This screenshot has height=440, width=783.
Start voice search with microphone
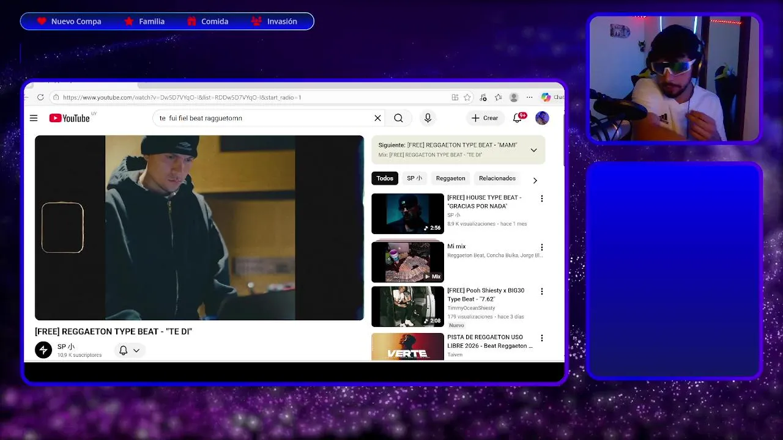click(428, 118)
